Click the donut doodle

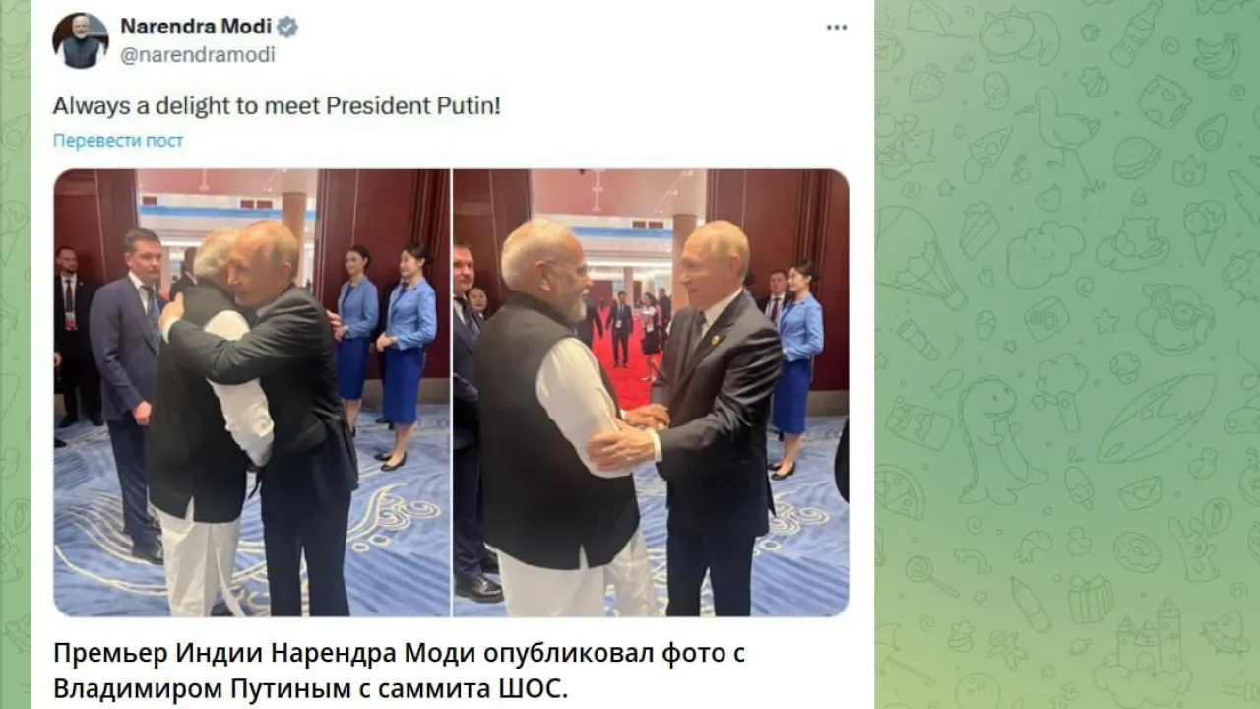point(1137,552)
